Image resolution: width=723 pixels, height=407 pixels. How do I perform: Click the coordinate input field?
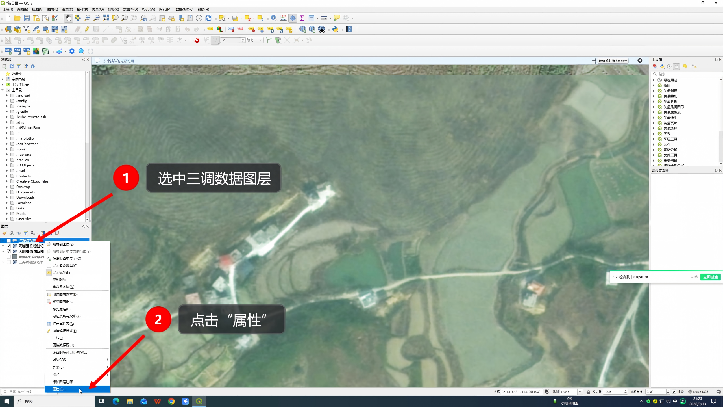pyautogui.click(x=521, y=392)
